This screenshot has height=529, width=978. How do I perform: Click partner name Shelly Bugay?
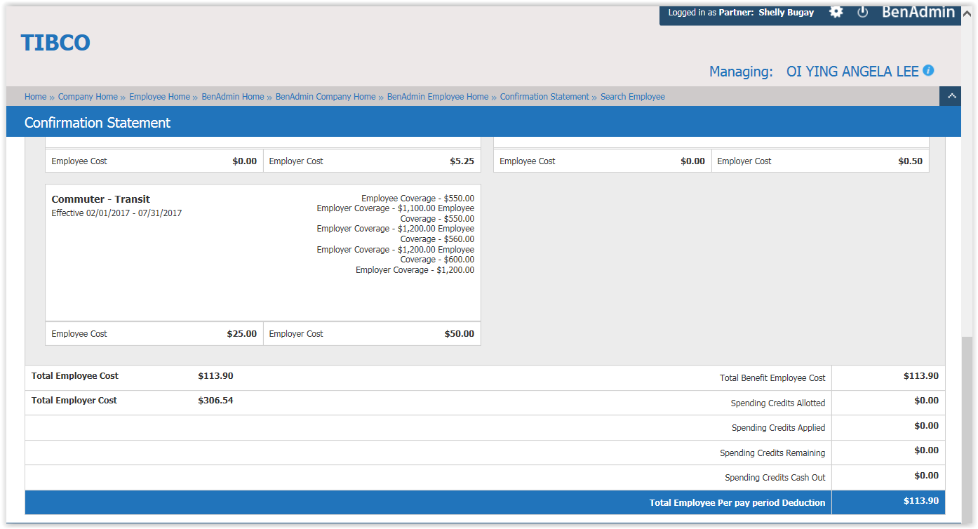coord(786,12)
